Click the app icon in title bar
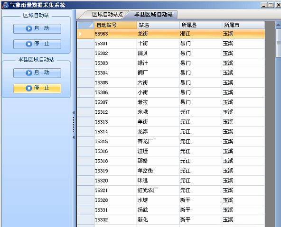 pyautogui.click(x=5, y=5)
